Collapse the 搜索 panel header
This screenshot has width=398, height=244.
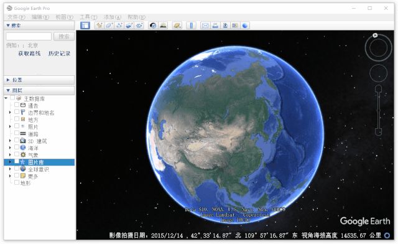pyautogui.click(x=39, y=26)
